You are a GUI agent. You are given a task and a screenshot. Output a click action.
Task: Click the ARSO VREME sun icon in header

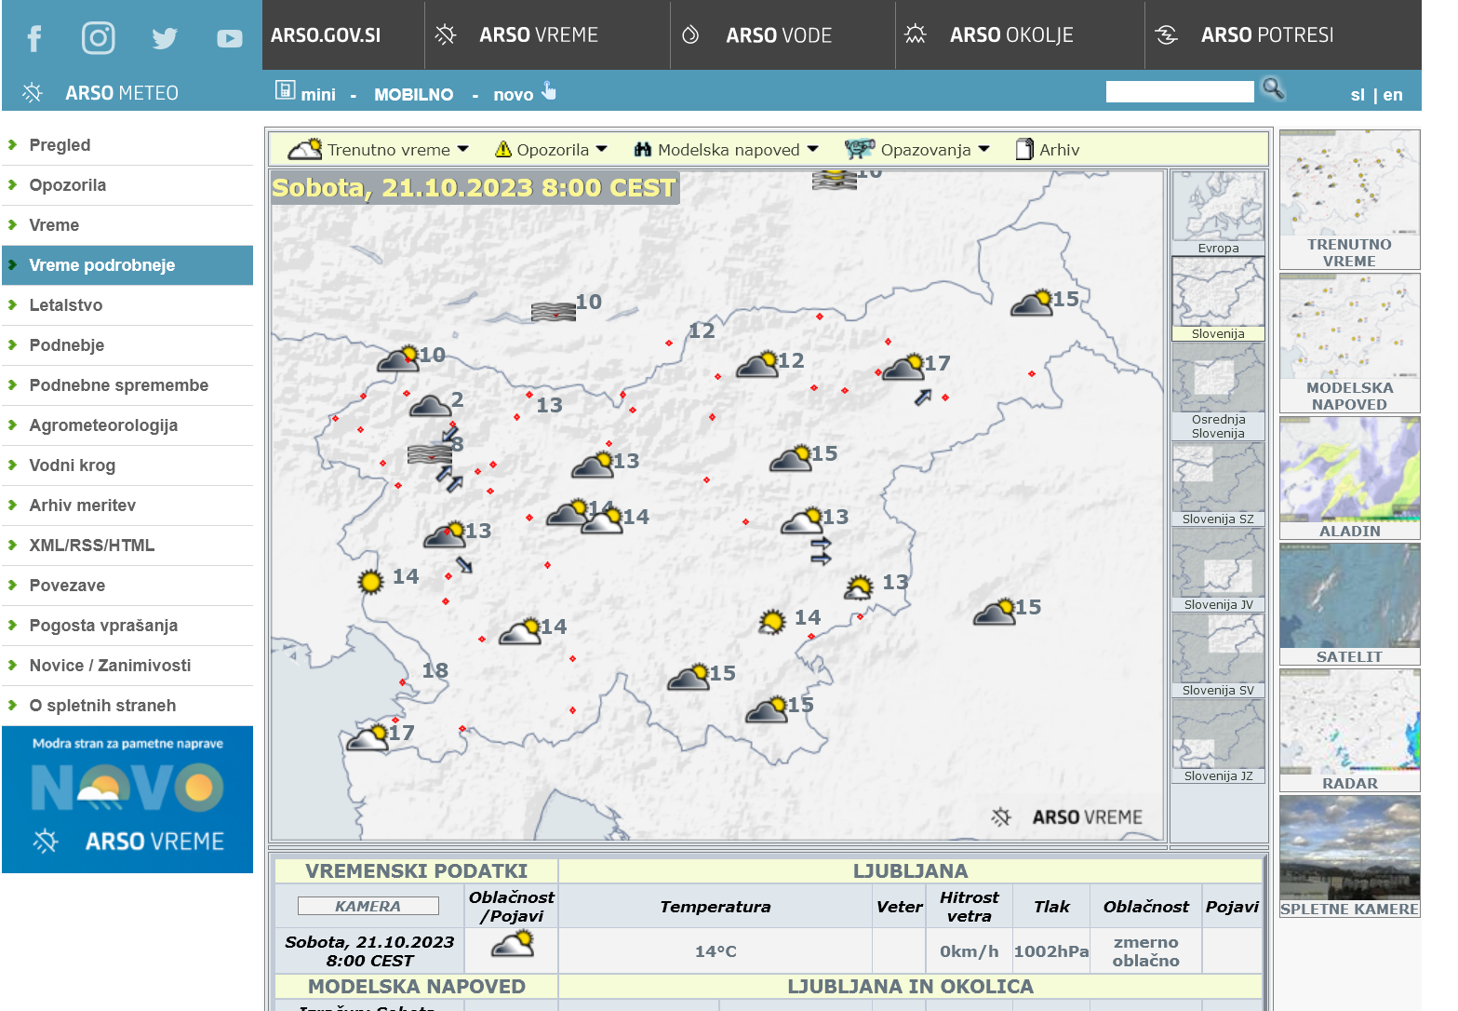tap(446, 35)
